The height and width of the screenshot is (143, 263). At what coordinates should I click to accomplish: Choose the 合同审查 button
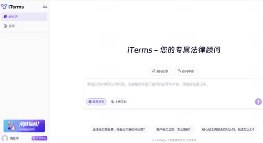pos(186,71)
